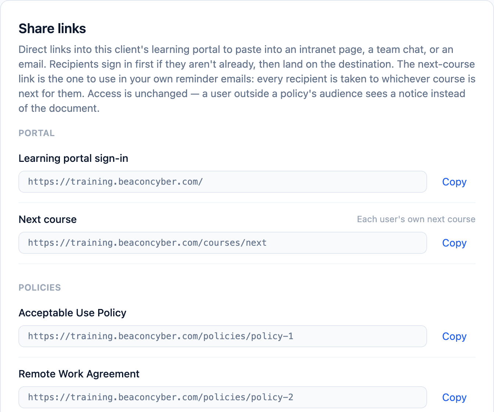
Task: Click the description paragraph under Share links
Action: pyautogui.click(x=247, y=79)
